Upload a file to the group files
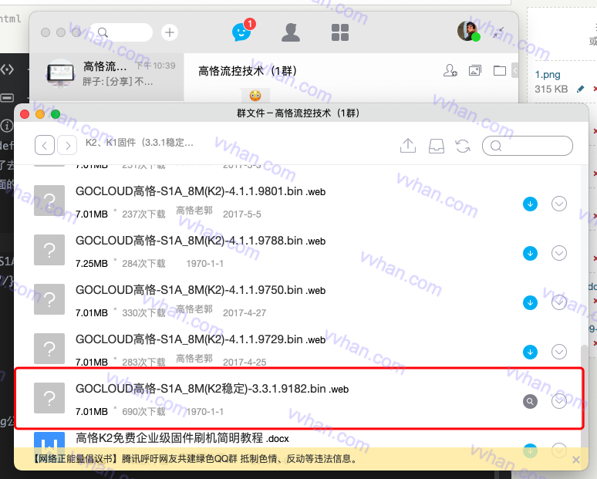597x479 pixels. pos(408,146)
